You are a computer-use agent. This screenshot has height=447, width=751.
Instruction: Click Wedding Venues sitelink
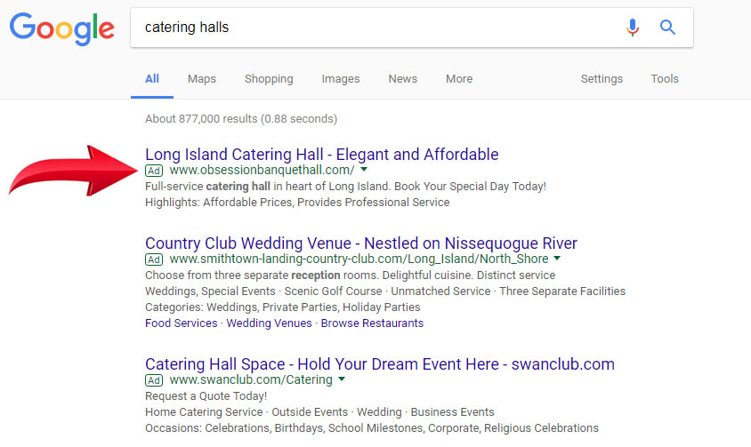click(270, 323)
